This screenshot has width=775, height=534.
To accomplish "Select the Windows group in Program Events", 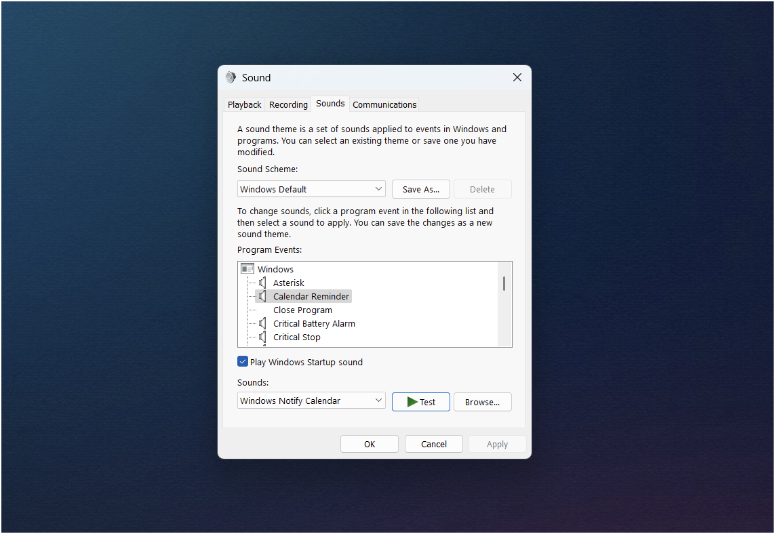I will pyautogui.click(x=275, y=269).
